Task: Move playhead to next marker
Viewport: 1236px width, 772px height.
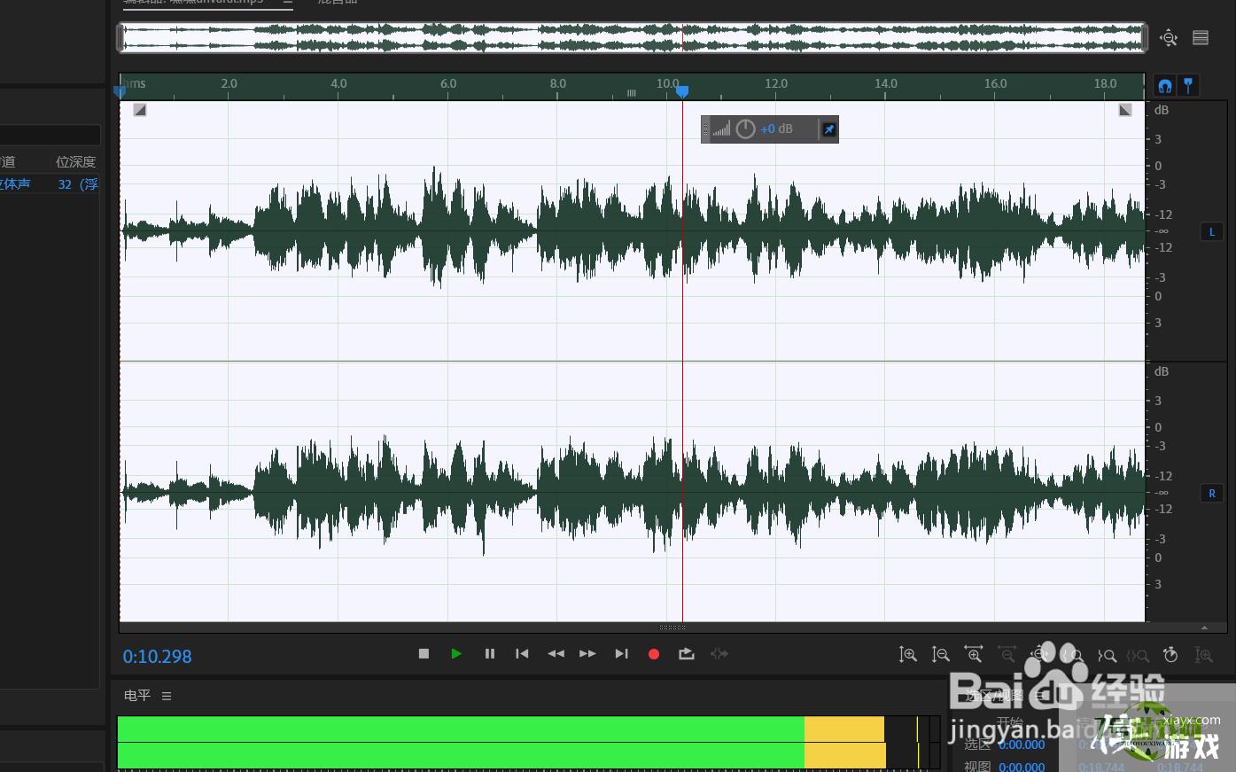Action: click(621, 654)
